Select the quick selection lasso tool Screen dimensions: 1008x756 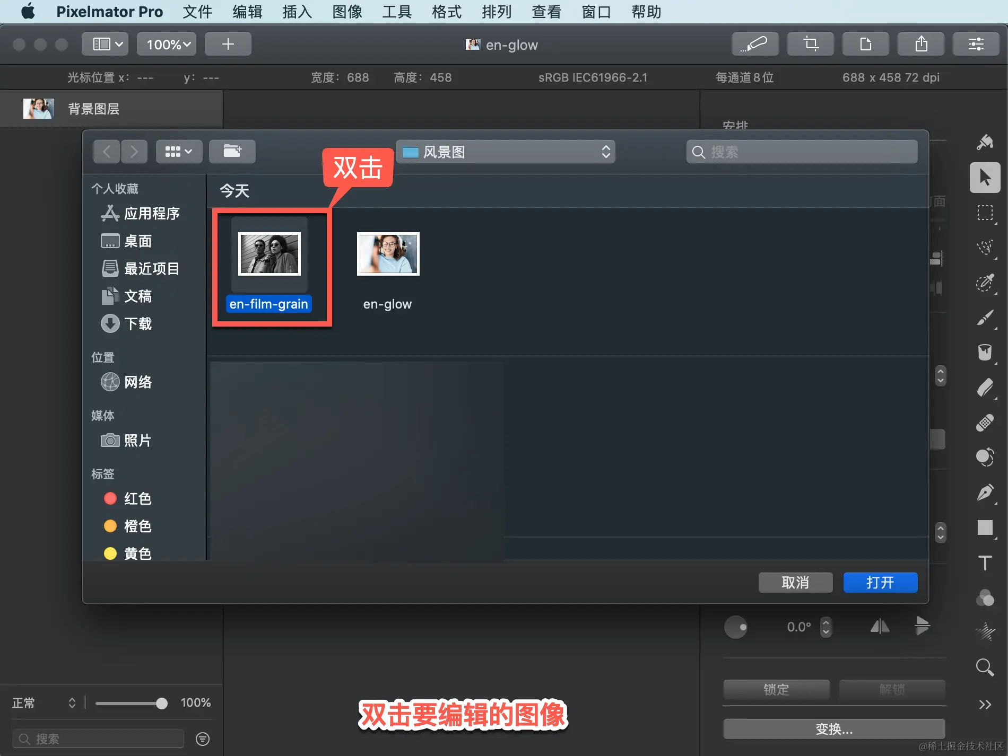click(985, 248)
